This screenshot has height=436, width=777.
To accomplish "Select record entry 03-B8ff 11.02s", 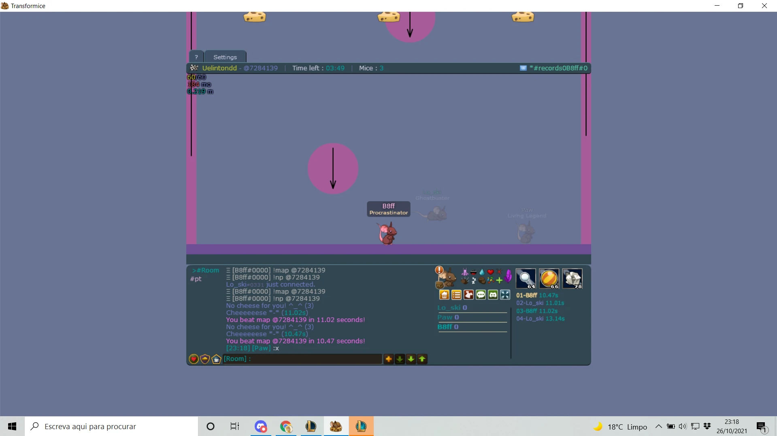I will click(537, 311).
